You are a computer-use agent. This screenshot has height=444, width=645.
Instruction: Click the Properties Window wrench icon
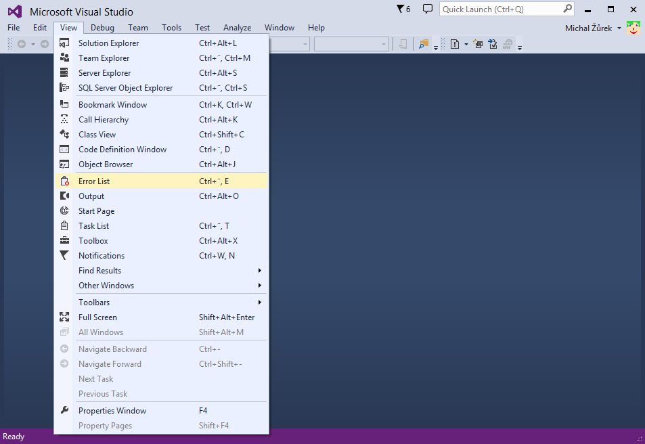click(65, 410)
